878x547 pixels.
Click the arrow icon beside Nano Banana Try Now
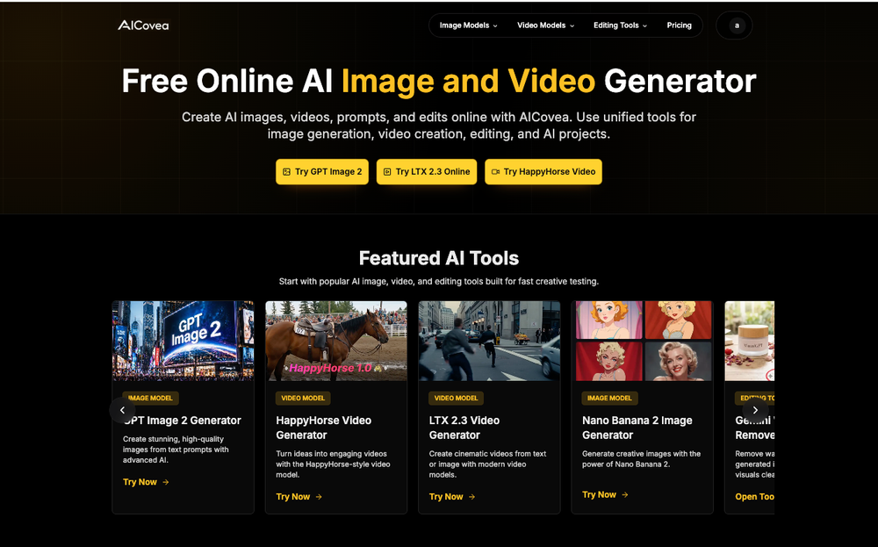click(625, 495)
